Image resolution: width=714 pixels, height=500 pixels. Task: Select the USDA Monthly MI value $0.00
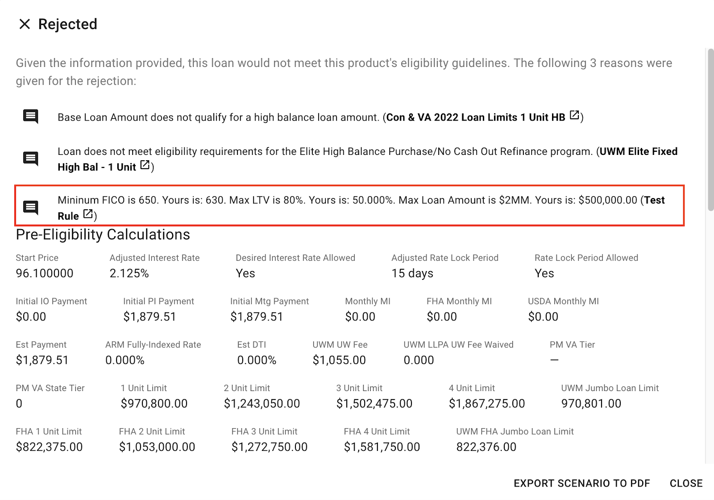coord(543,317)
